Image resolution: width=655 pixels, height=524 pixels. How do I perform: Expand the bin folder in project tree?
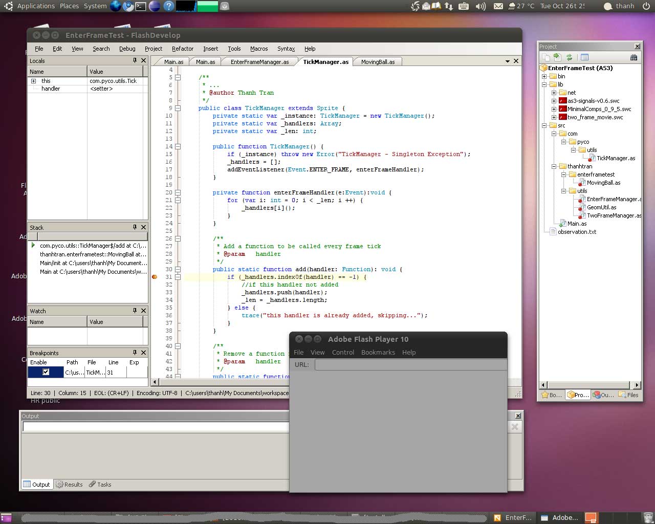coord(544,76)
